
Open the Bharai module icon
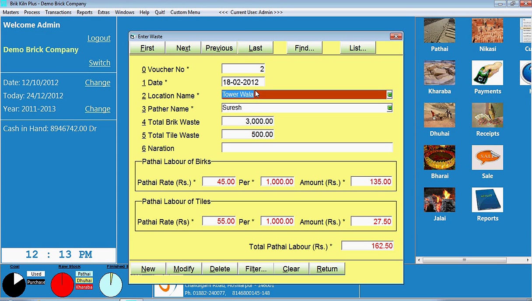(439, 157)
